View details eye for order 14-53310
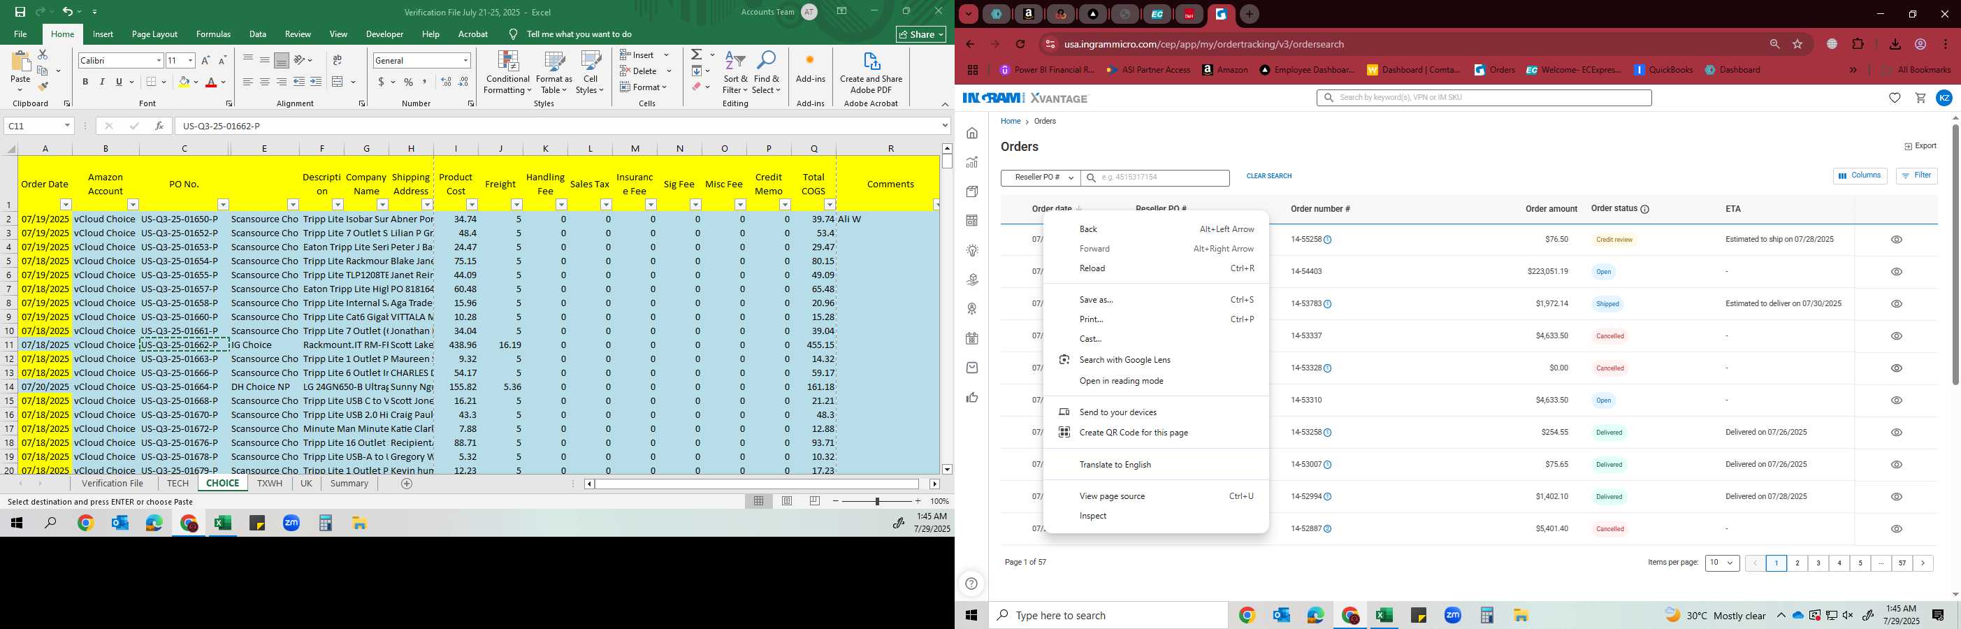 click(1896, 400)
